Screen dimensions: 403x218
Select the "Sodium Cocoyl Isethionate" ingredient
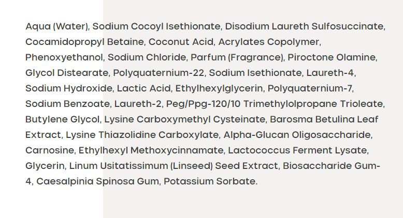click(156, 26)
